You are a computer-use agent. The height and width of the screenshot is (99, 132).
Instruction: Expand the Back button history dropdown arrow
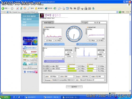(x=9, y=8)
